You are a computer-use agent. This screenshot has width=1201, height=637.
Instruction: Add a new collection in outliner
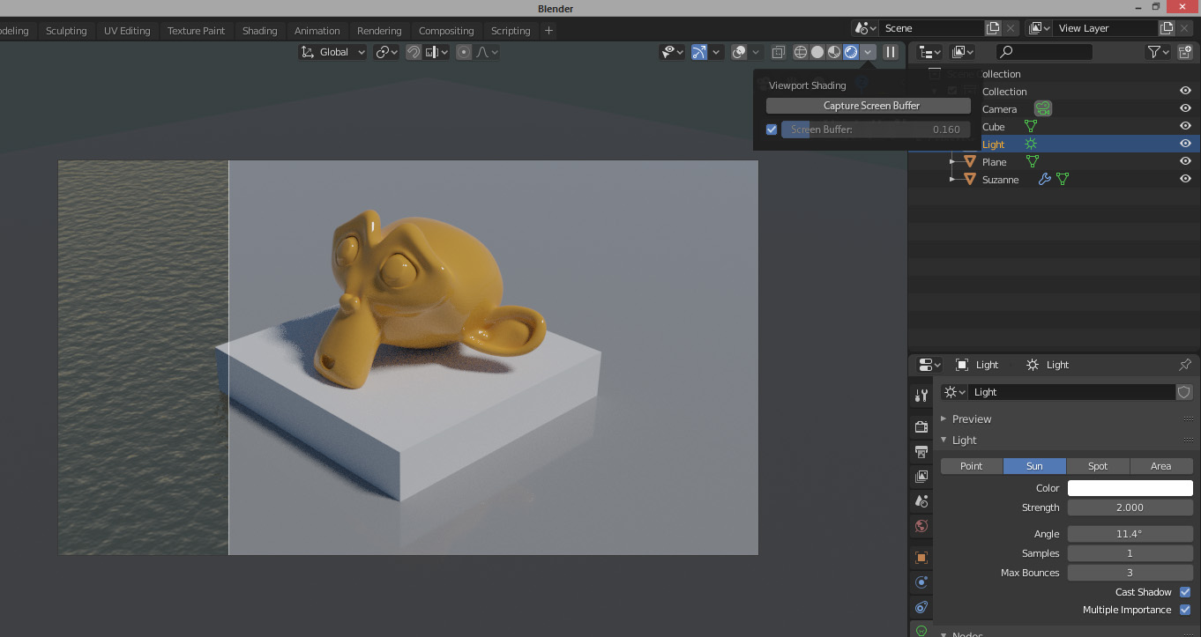pos(1185,52)
